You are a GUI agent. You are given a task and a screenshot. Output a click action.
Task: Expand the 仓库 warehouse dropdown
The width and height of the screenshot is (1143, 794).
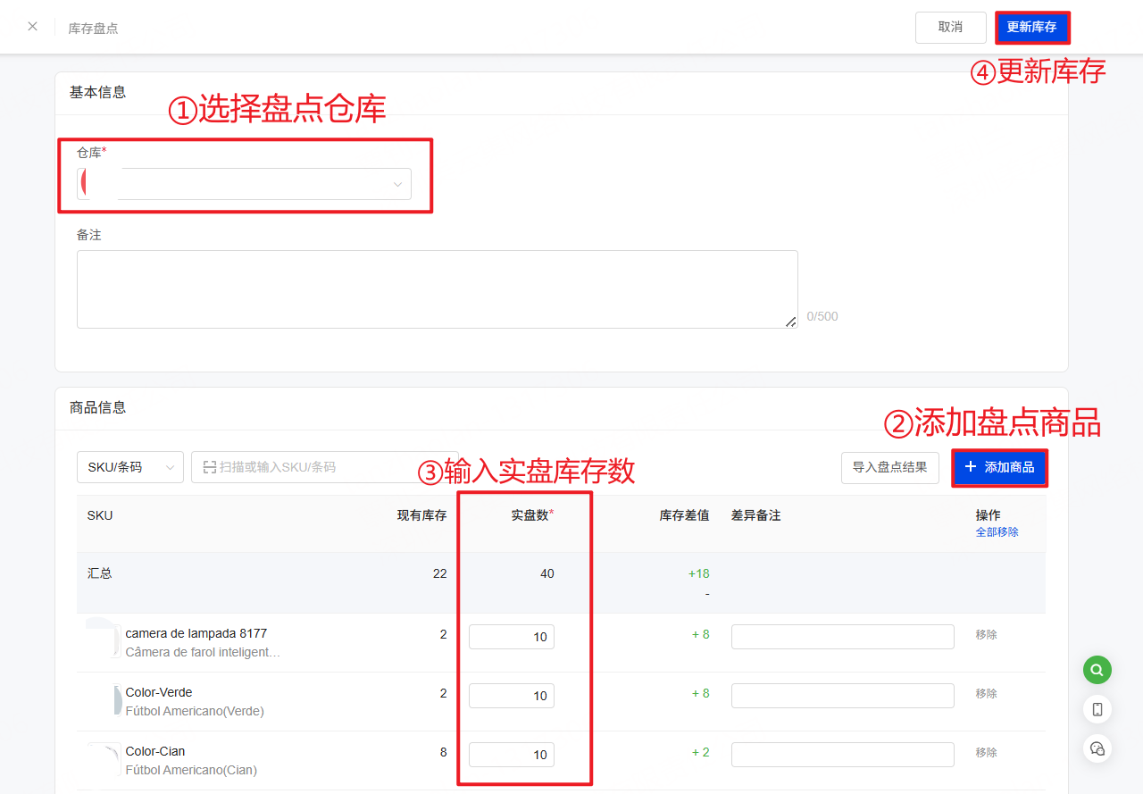(x=244, y=184)
